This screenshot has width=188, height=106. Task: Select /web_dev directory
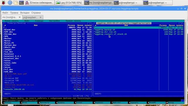(35, 72)
